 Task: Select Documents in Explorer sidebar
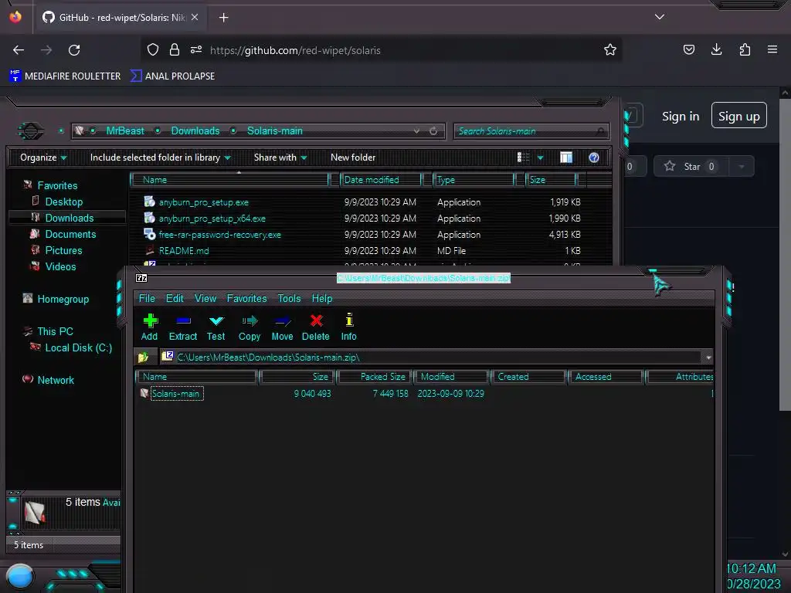pyautogui.click(x=70, y=234)
